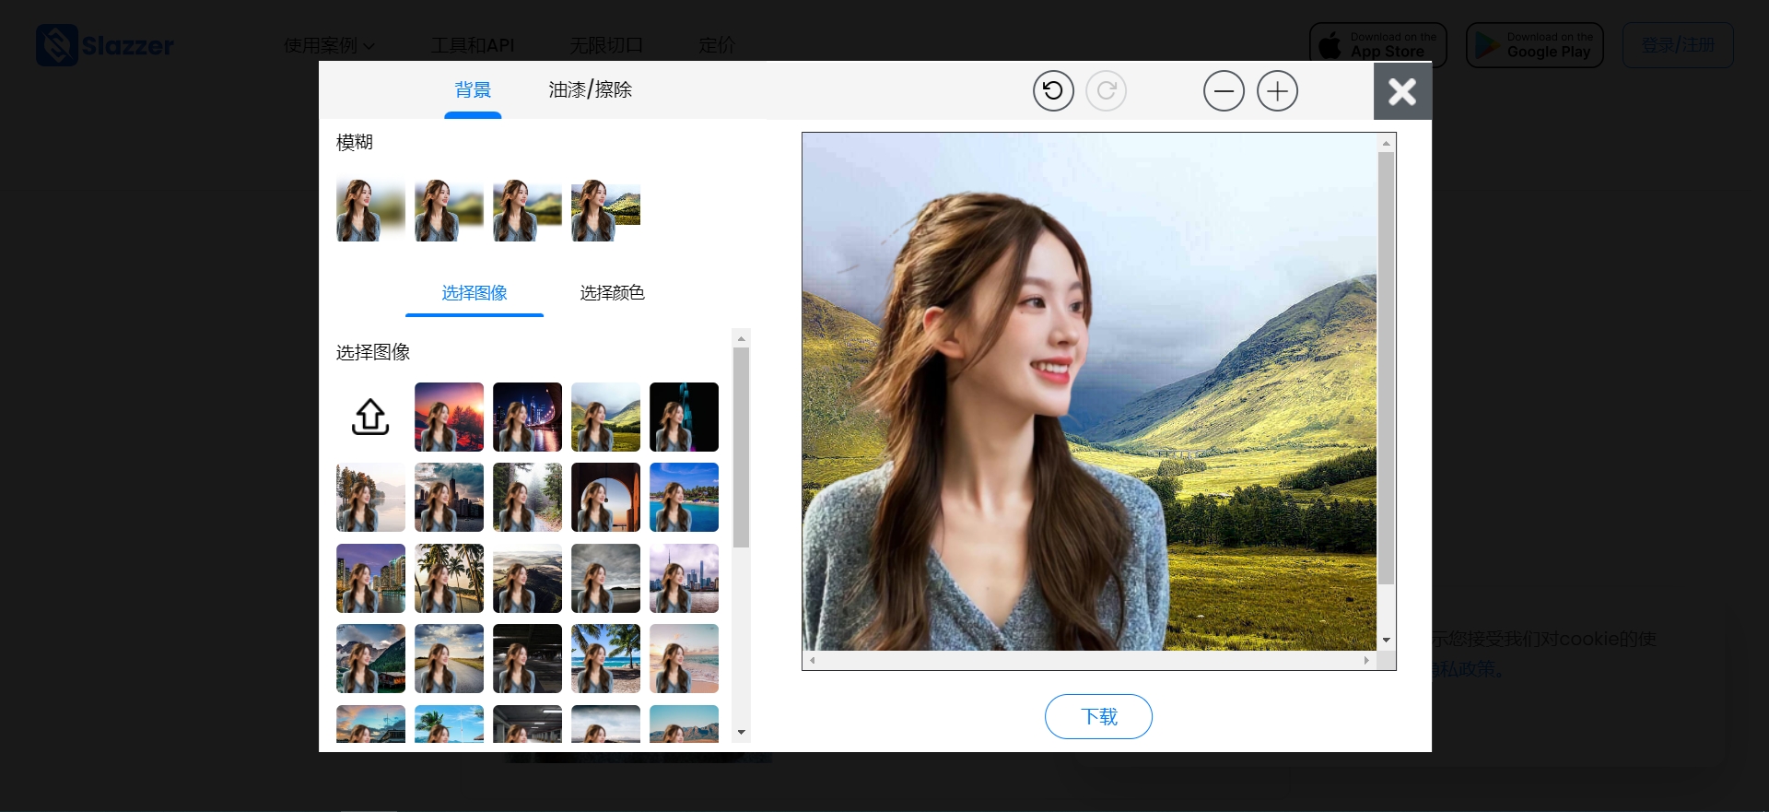Viewport: 1769px width, 812px height.
Task: Select the foggy forest path background
Action: click(527, 497)
